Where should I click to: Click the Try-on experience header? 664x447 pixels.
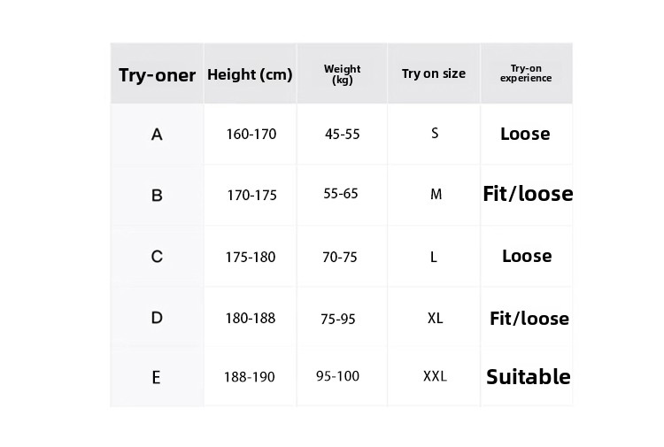click(526, 73)
